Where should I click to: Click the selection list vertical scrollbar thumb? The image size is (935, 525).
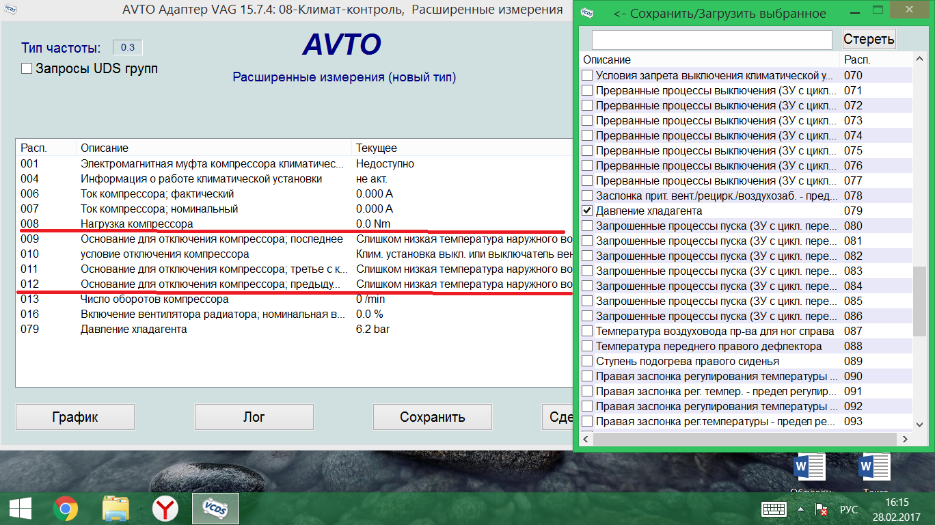coord(919,301)
